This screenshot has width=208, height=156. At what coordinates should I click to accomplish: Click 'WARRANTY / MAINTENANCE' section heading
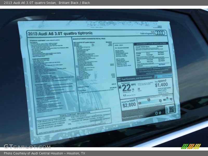click(x=45, y=97)
